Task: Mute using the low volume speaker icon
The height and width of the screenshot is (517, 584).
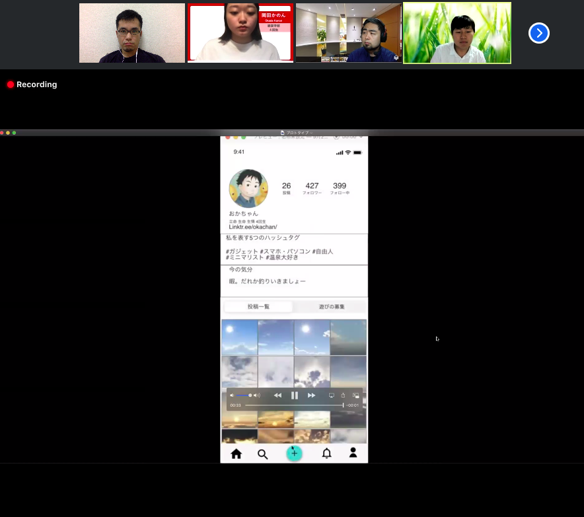Action: (232, 396)
